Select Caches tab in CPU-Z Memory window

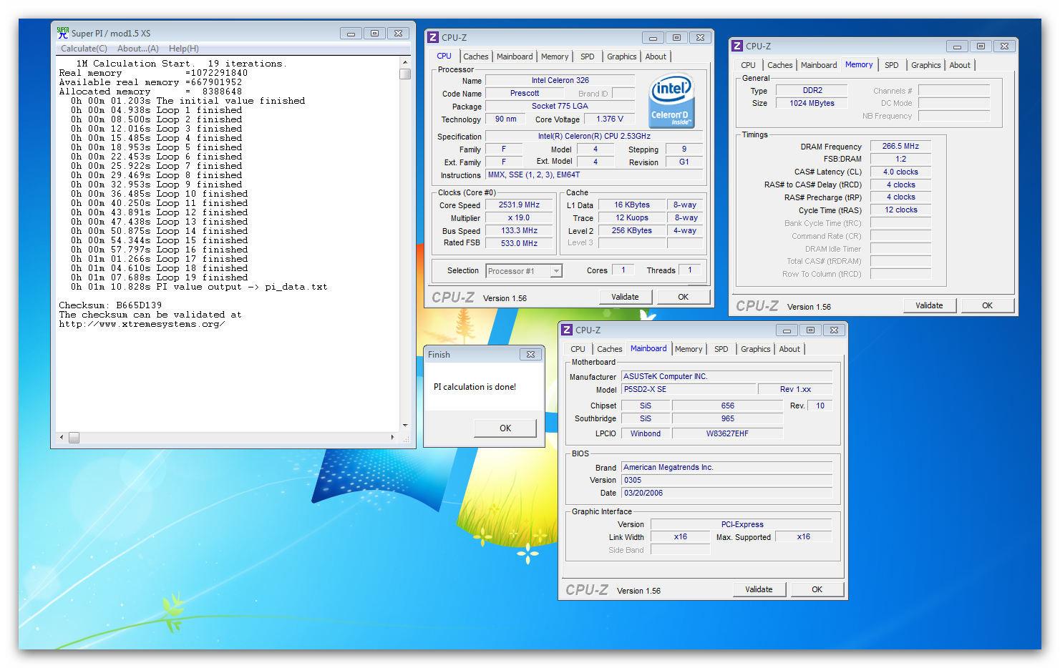[x=779, y=65]
